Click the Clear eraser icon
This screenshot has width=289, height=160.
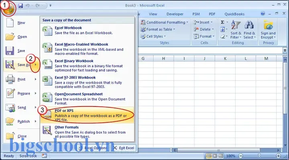[x=222, y=36]
